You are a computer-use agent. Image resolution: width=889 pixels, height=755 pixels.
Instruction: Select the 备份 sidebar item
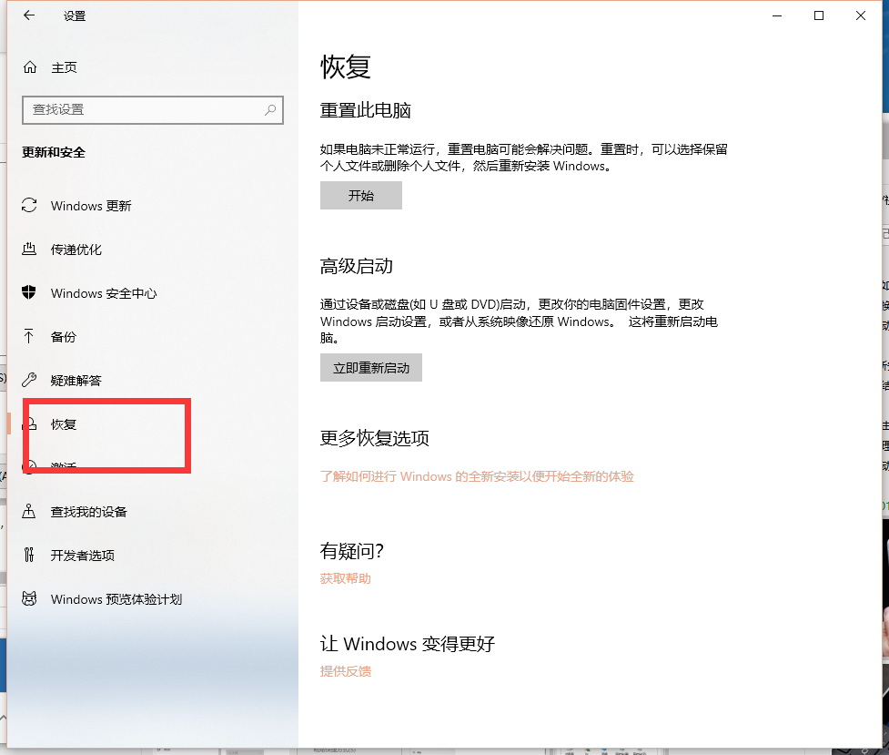64,337
